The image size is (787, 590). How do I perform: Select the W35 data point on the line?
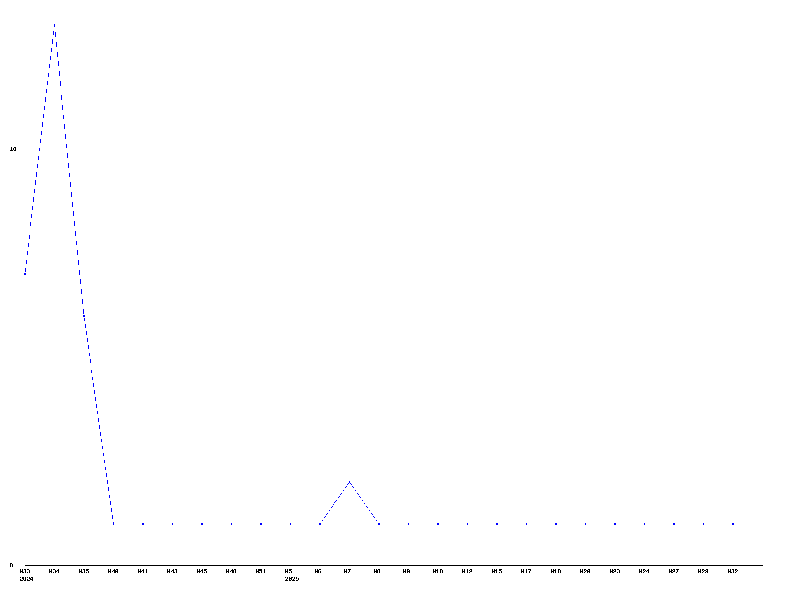pyautogui.click(x=84, y=316)
